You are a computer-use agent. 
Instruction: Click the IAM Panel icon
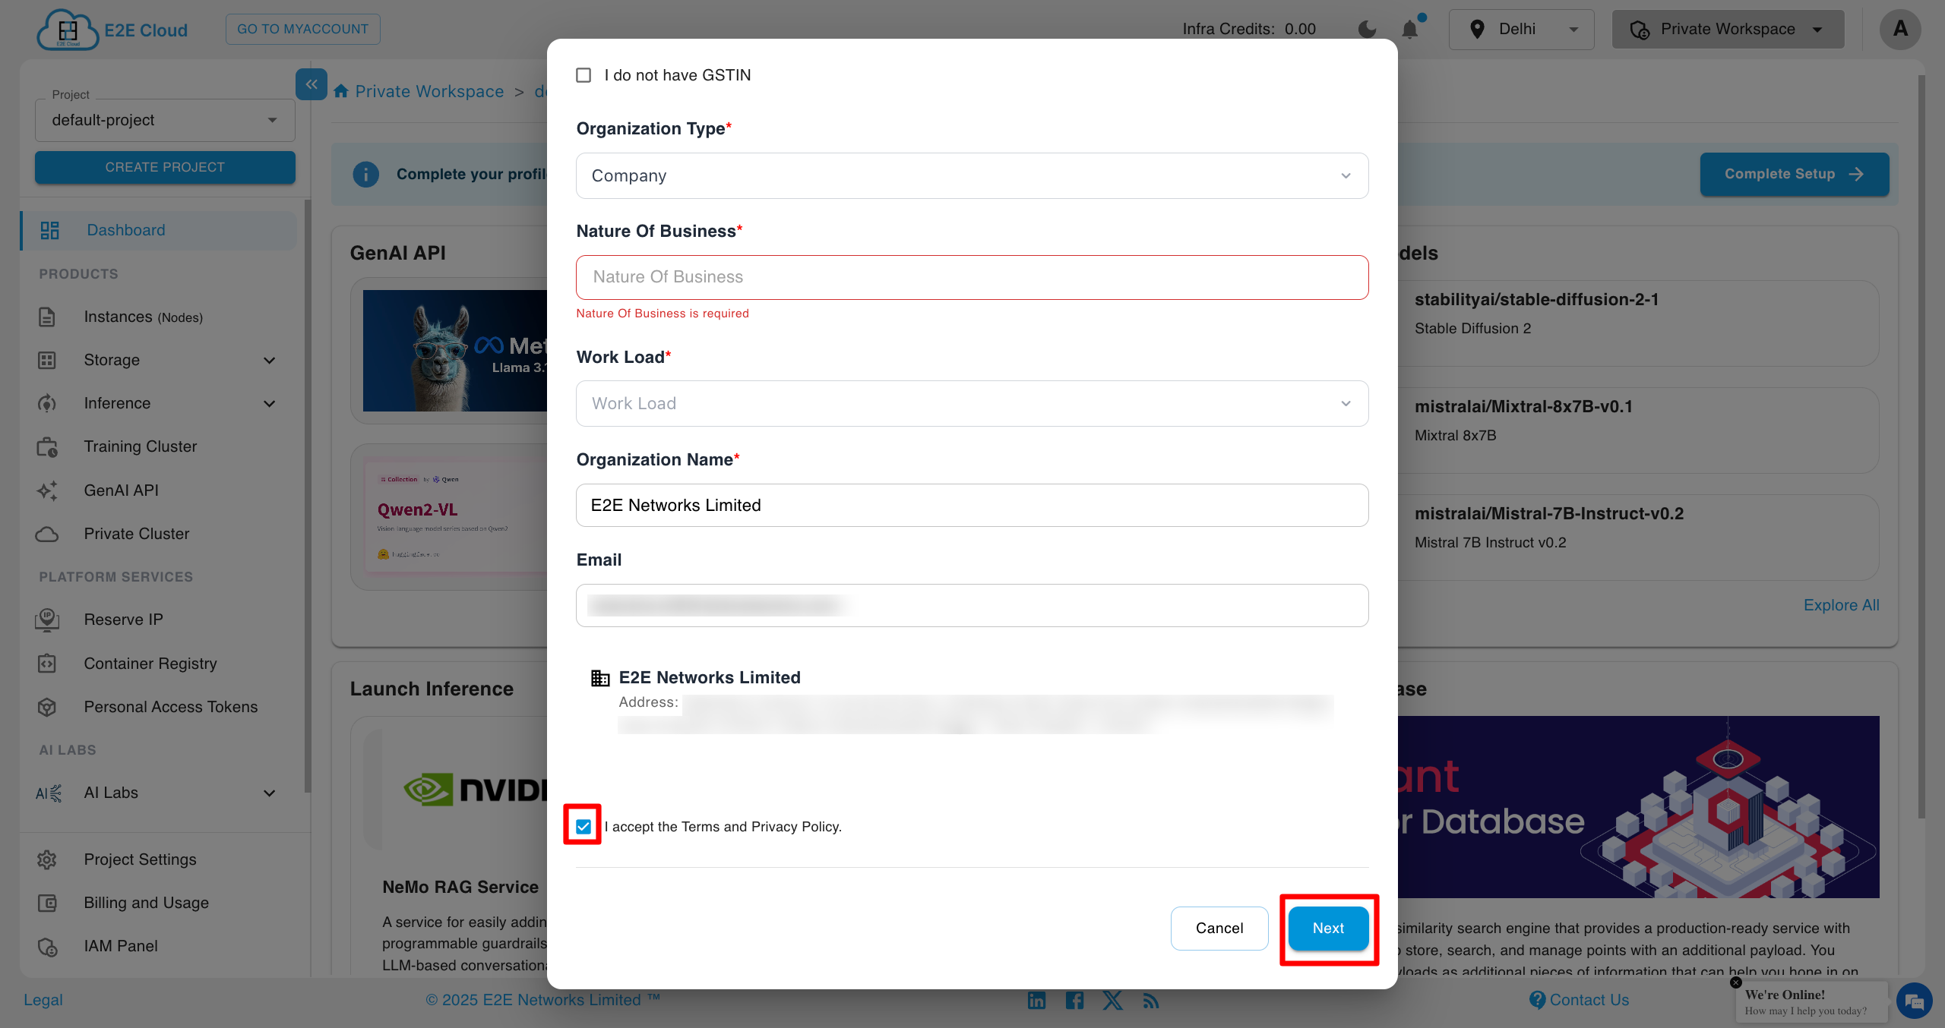47,946
